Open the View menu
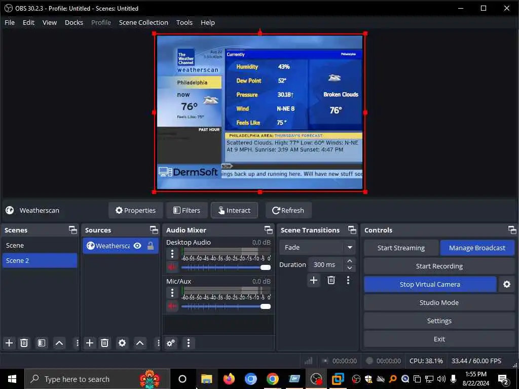The height and width of the screenshot is (389, 519). [50, 22]
